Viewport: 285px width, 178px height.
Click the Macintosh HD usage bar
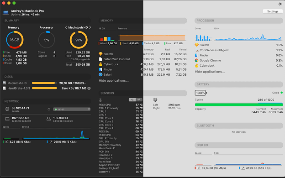[44, 83]
